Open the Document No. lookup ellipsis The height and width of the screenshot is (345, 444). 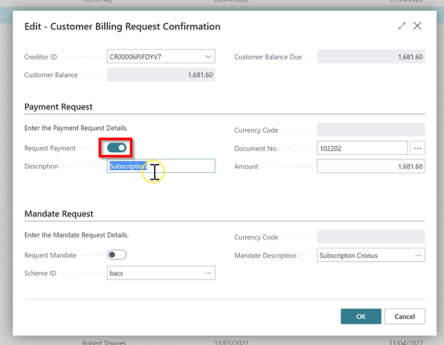point(418,148)
